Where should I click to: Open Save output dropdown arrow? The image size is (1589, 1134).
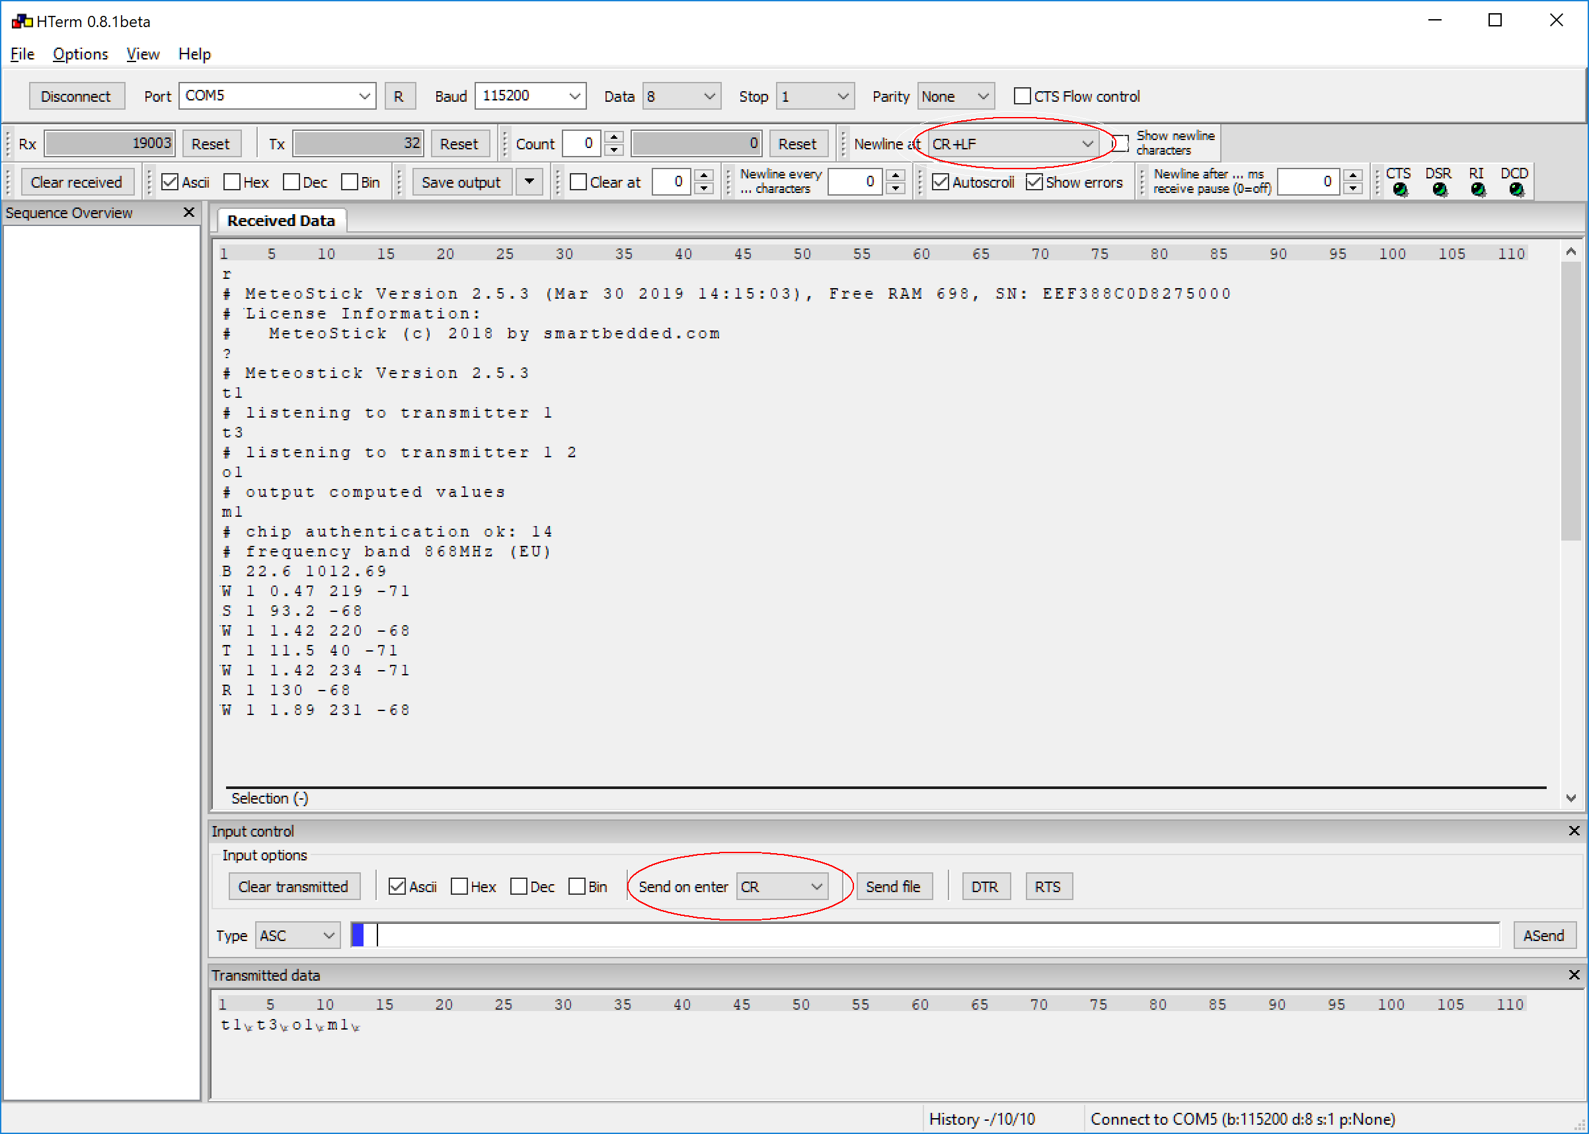[529, 182]
